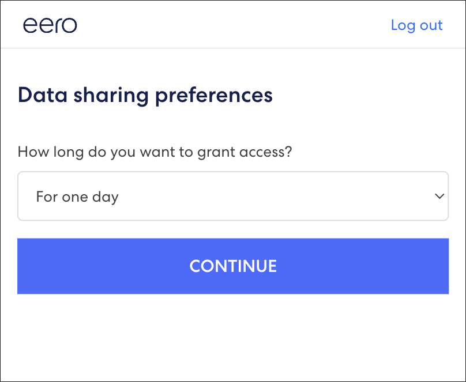Confirm access duration by clicking CONTINUE
Screen dimensions: 466x382
pyautogui.click(x=233, y=266)
